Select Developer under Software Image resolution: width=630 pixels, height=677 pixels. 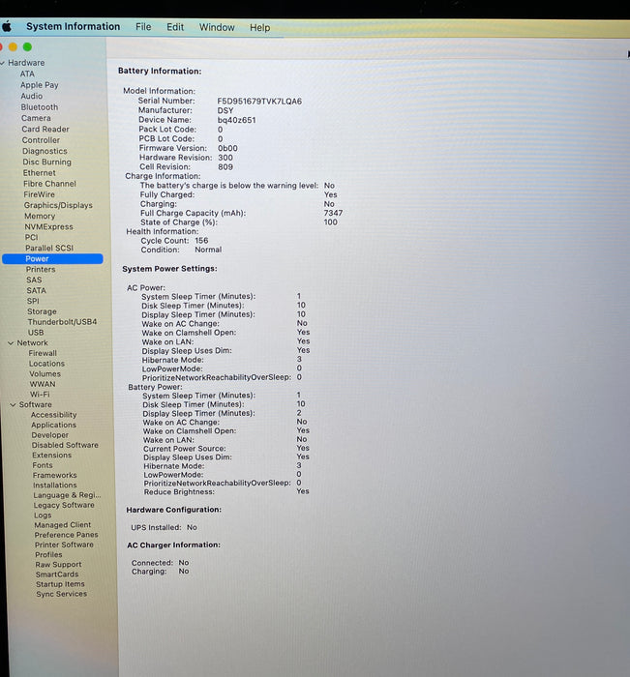(50, 435)
